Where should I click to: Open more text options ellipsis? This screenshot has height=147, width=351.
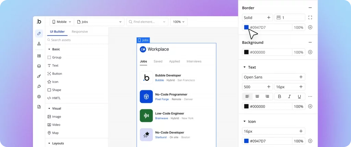click(x=310, y=96)
